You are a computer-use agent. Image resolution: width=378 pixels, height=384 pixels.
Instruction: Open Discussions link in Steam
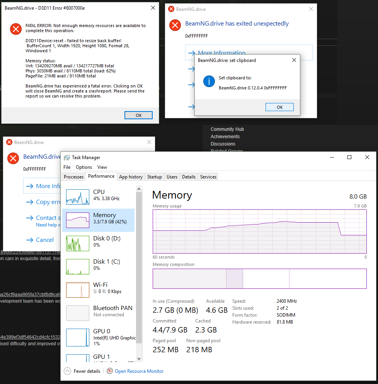(223, 144)
